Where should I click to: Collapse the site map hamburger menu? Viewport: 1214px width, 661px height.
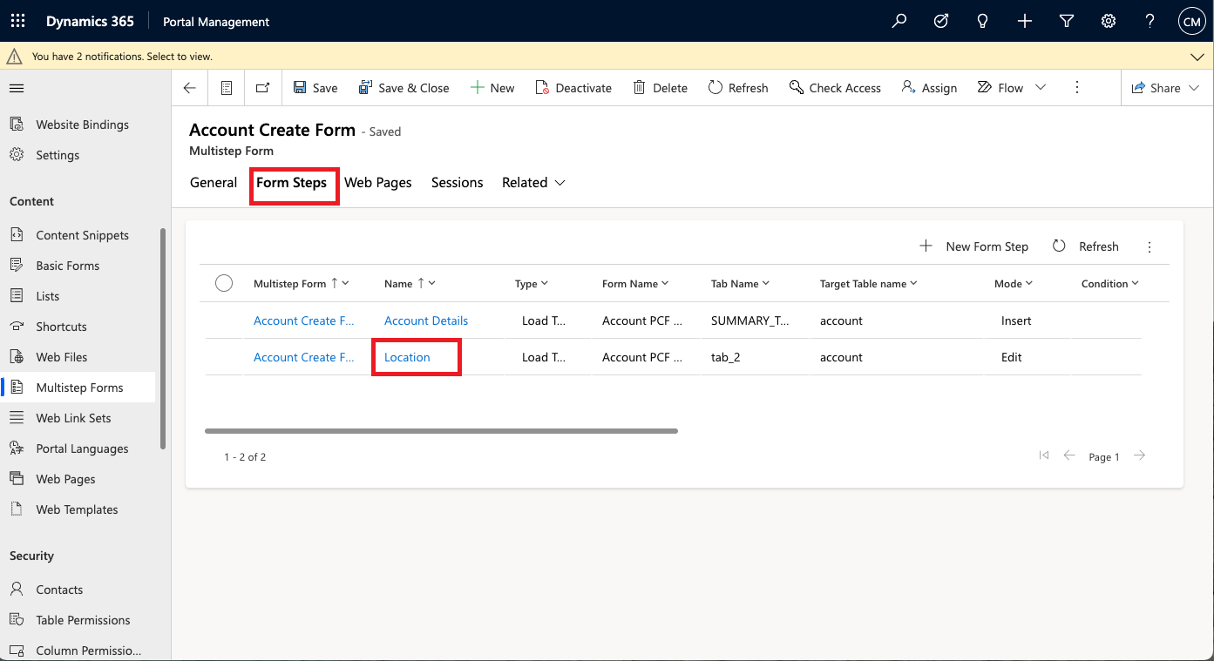coord(17,88)
